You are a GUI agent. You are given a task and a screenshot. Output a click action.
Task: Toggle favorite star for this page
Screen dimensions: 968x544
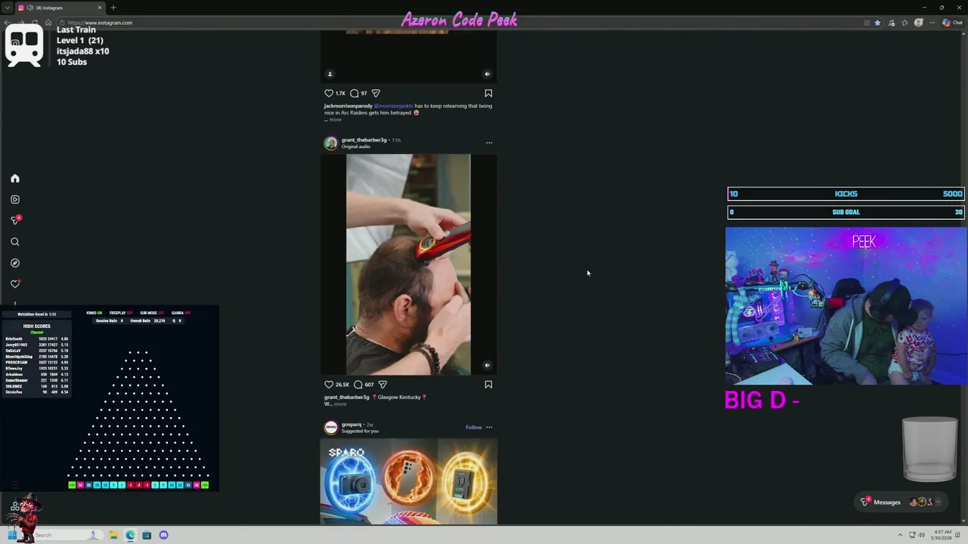pyautogui.click(x=877, y=23)
